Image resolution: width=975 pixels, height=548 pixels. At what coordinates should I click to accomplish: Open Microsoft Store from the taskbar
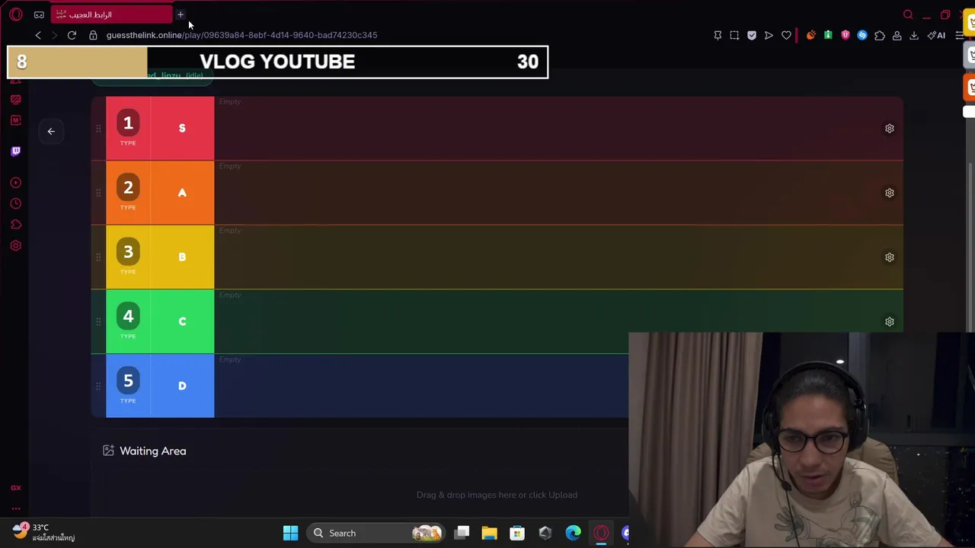[516, 533]
